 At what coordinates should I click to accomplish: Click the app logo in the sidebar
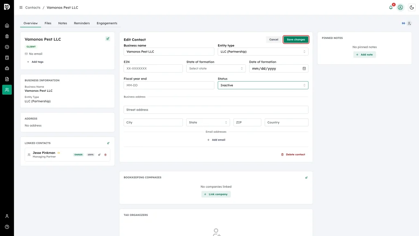[7, 7]
